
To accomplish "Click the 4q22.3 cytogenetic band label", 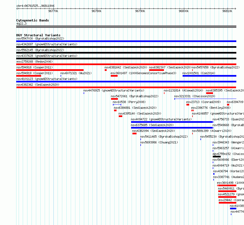I will point(21,24).
